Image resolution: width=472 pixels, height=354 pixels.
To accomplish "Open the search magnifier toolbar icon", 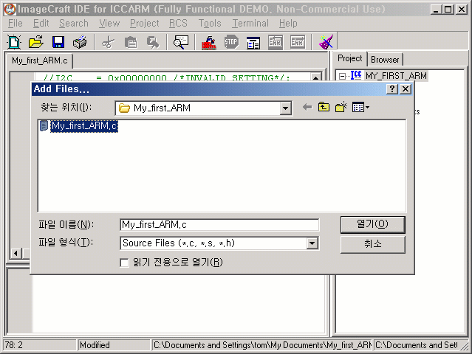I will (x=181, y=42).
